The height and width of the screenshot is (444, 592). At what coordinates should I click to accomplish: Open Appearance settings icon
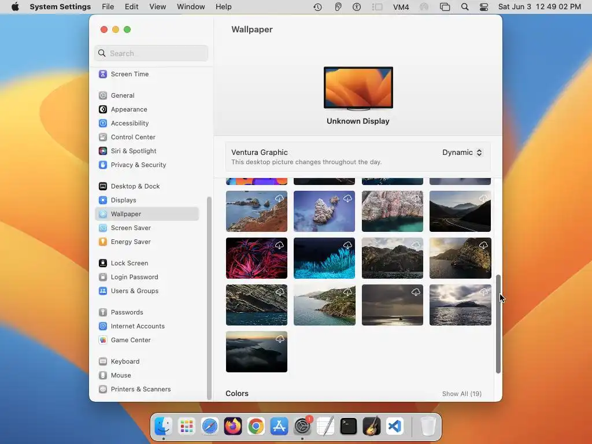point(103,109)
